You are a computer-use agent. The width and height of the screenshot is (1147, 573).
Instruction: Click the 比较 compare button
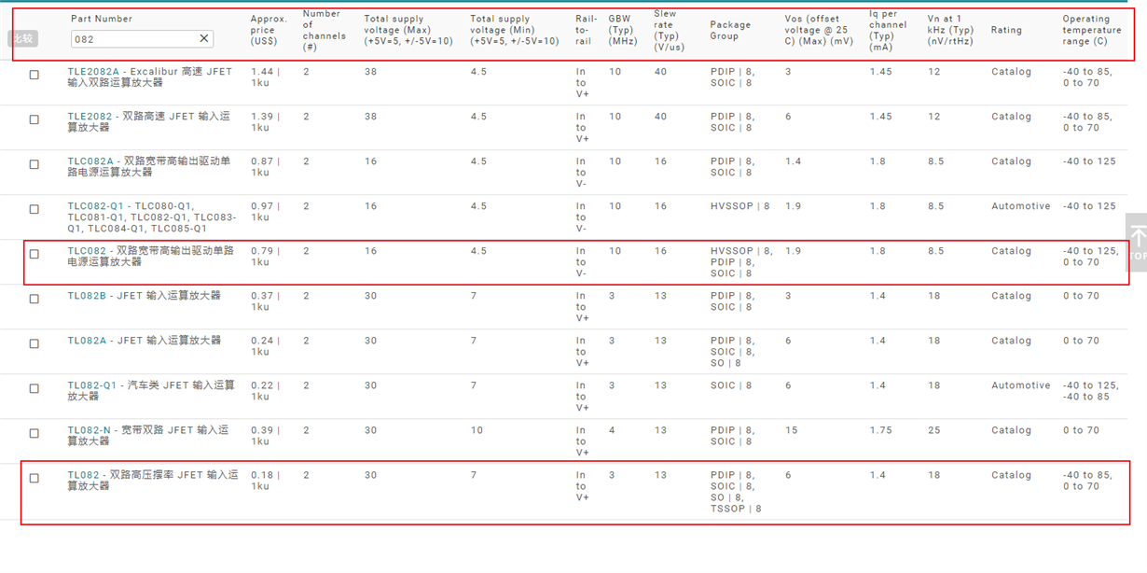[22, 38]
